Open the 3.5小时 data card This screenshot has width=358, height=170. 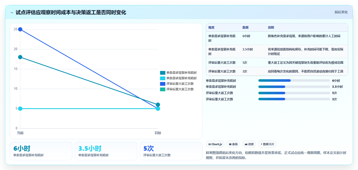(x=106, y=151)
